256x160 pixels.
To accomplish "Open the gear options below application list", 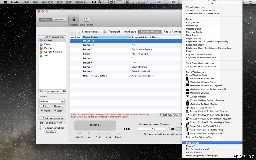I will click(x=64, y=91).
